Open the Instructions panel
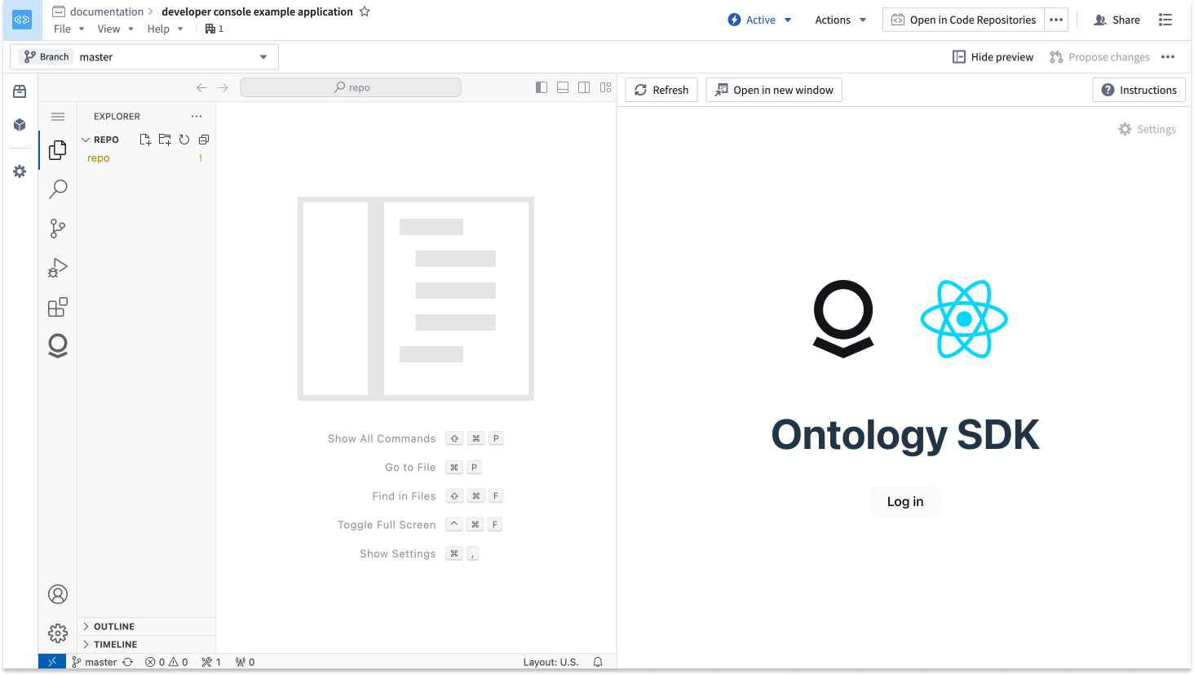The image size is (1194, 675). [1139, 90]
